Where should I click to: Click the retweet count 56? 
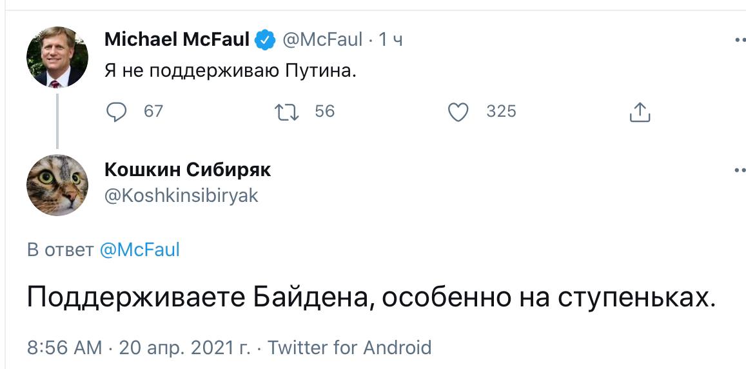(x=325, y=112)
